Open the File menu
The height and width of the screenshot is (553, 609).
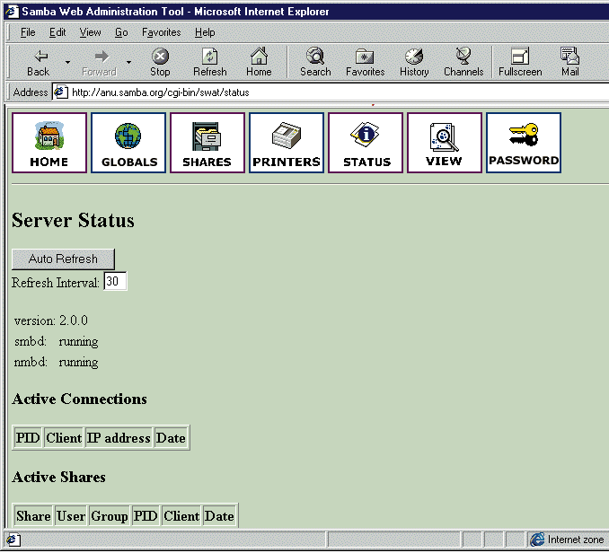tap(28, 32)
